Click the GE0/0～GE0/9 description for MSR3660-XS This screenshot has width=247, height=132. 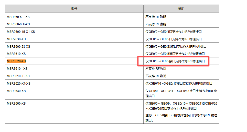pos(181,106)
